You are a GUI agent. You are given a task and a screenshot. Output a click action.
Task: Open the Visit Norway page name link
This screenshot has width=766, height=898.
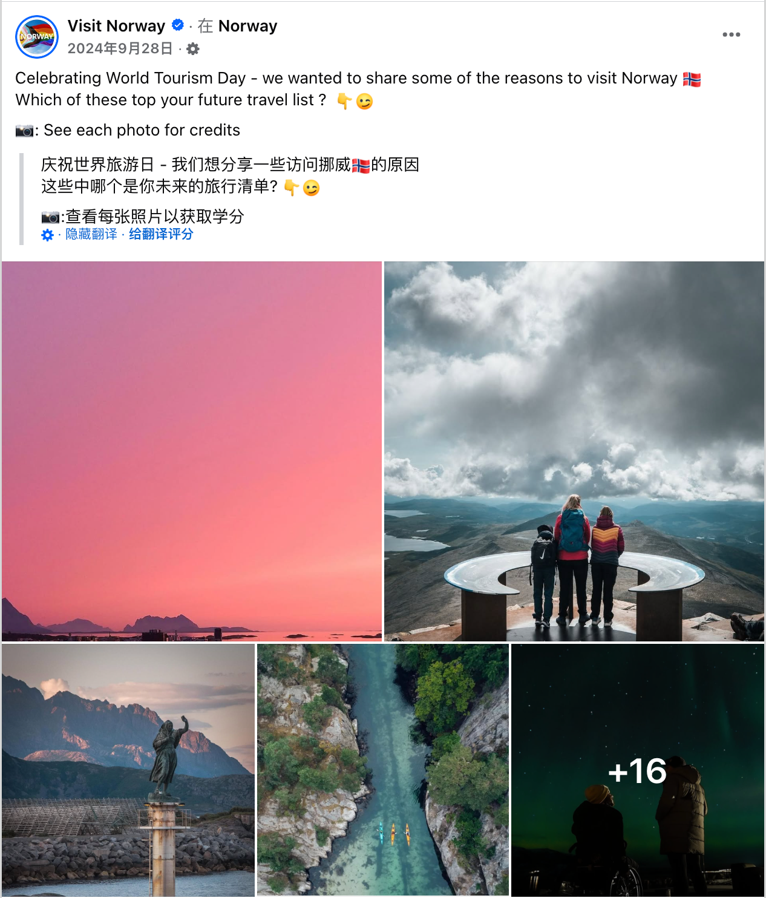[116, 26]
